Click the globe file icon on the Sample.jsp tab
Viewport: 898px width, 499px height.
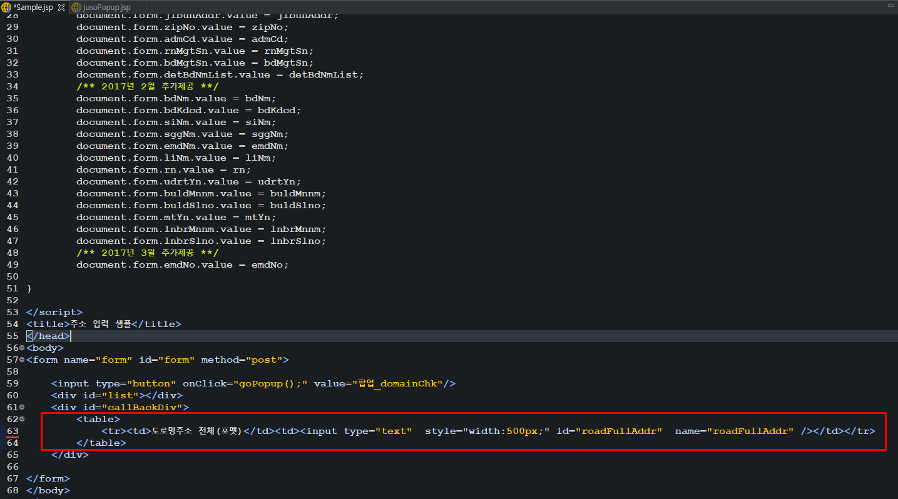pyautogui.click(x=6, y=8)
